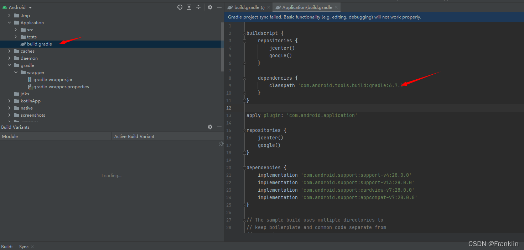Expand the kotlinApp folder
The width and height of the screenshot is (524, 250).
pos(10,101)
